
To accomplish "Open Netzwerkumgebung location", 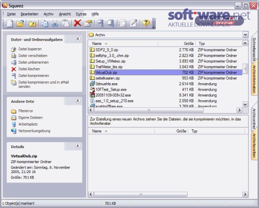I will [x=34, y=131].
